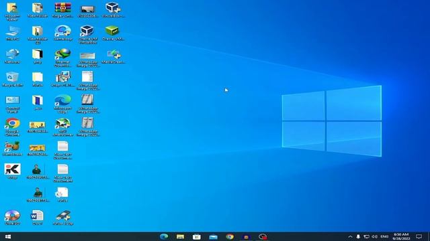Open Microsoft Store on the taskbar
Image resolution: width=430 pixels, height=241 pixels.
click(197, 236)
